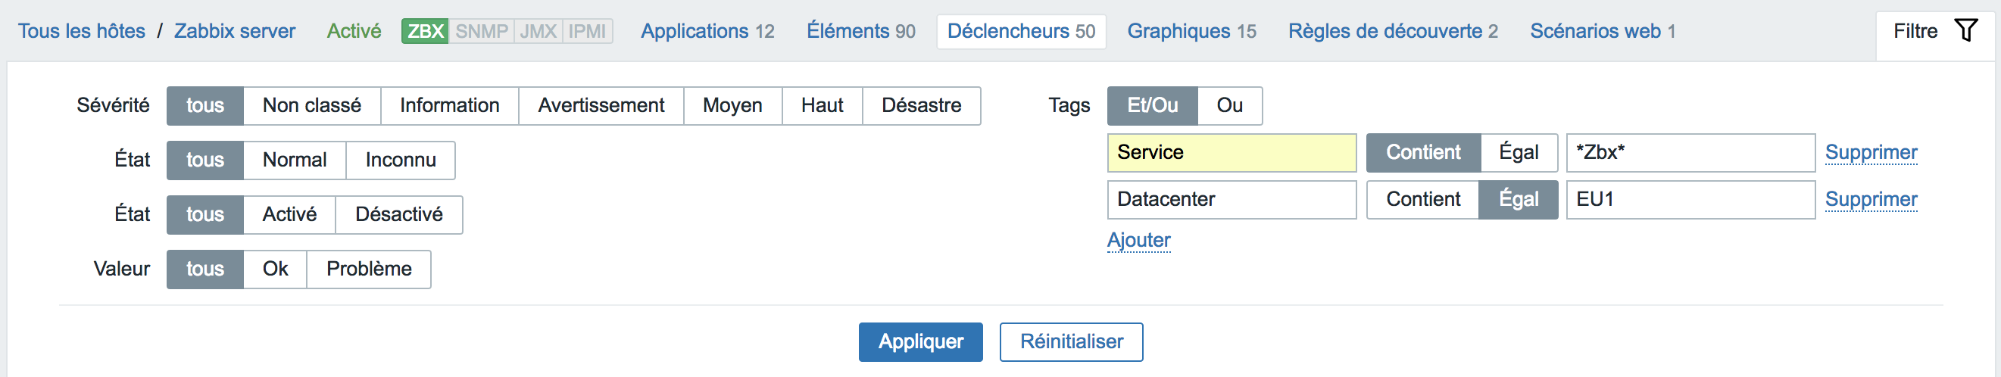2001x377 pixels.
Task: Set Datacenter tag operator to Contient
Action: (x=1423, y=199)
